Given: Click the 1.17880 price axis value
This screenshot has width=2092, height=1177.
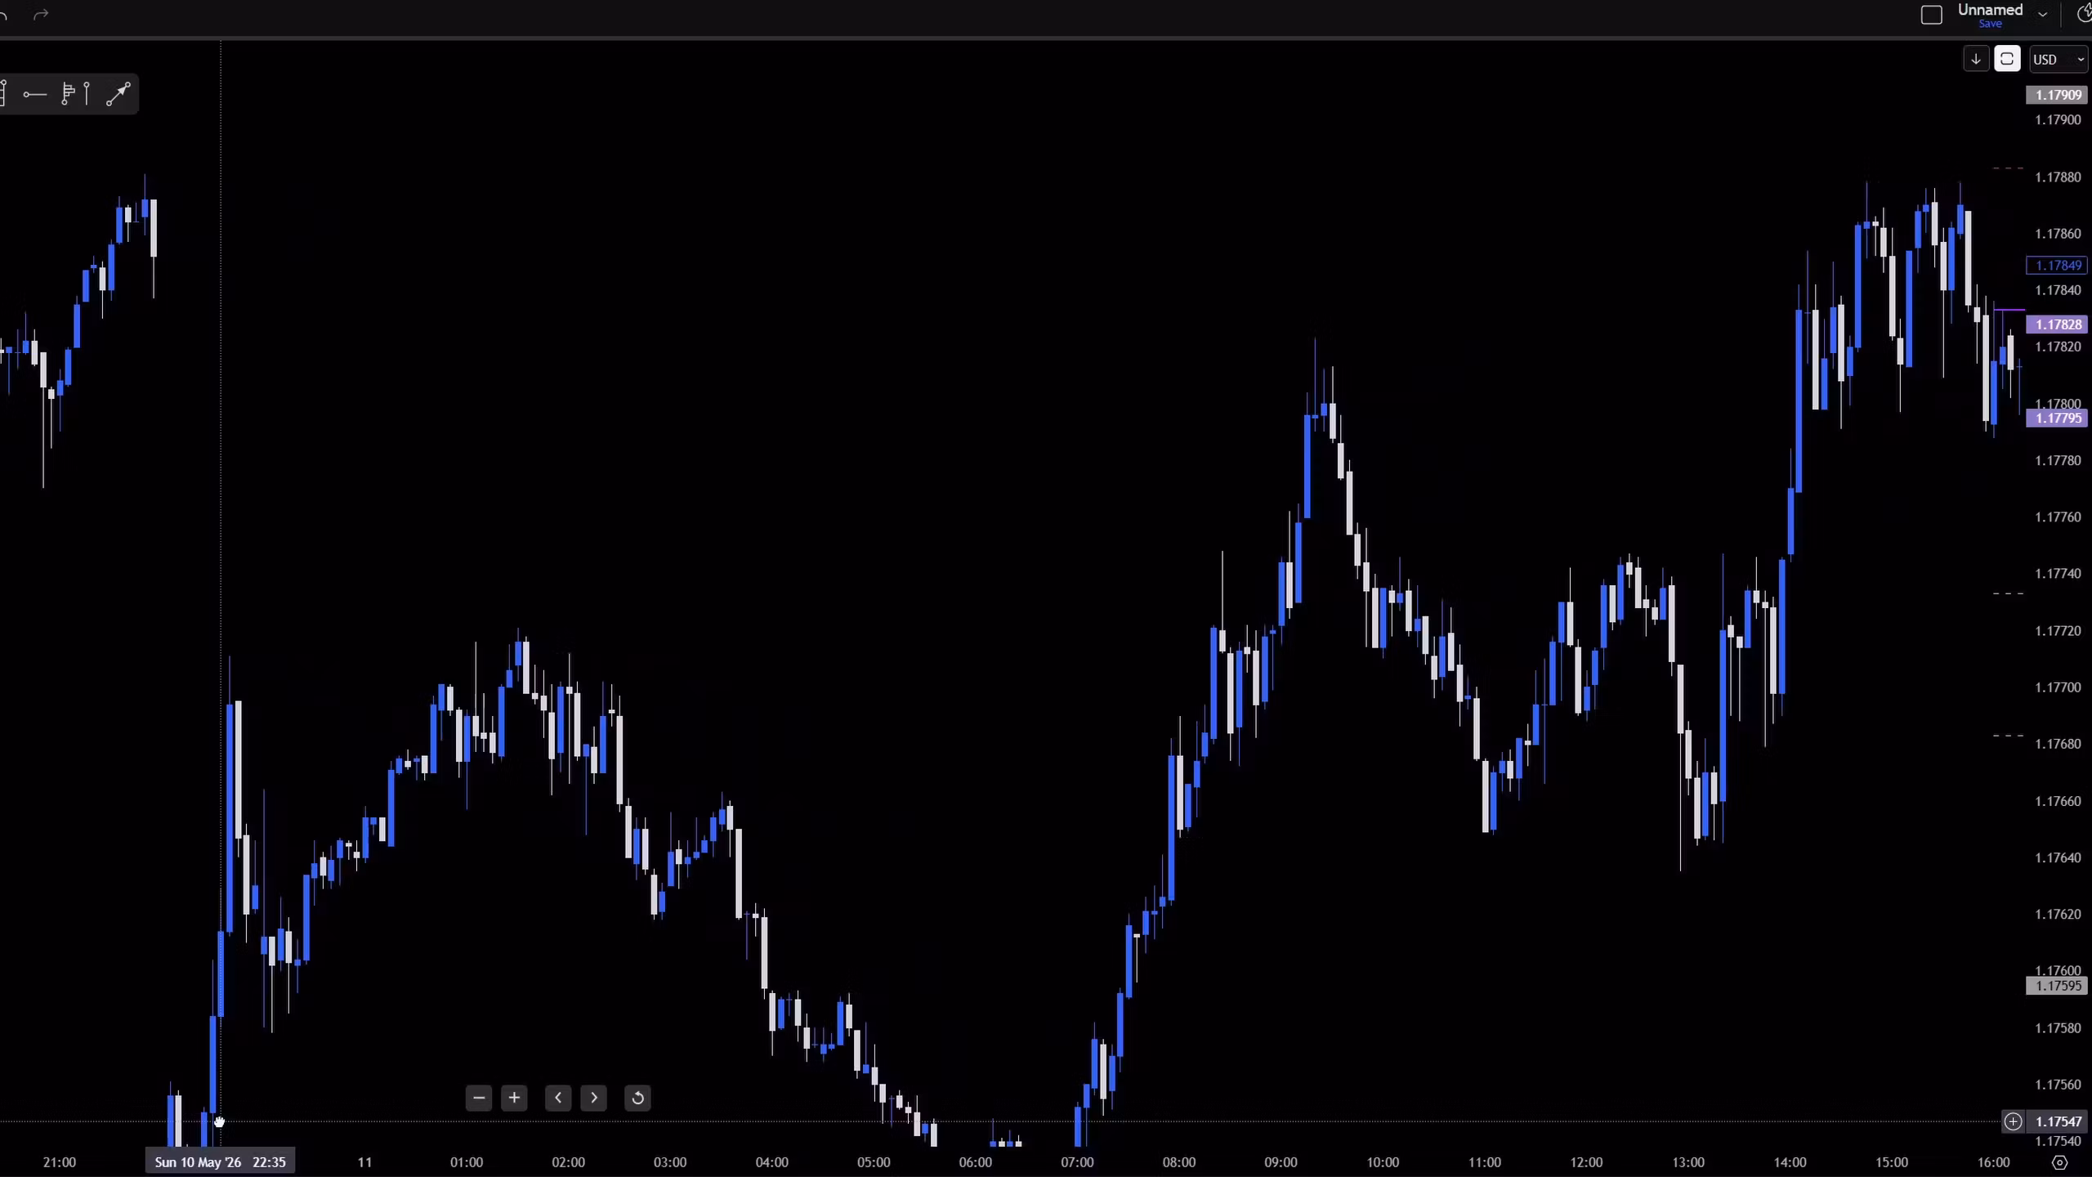Looking at the screenshot, I should 2058,177.
